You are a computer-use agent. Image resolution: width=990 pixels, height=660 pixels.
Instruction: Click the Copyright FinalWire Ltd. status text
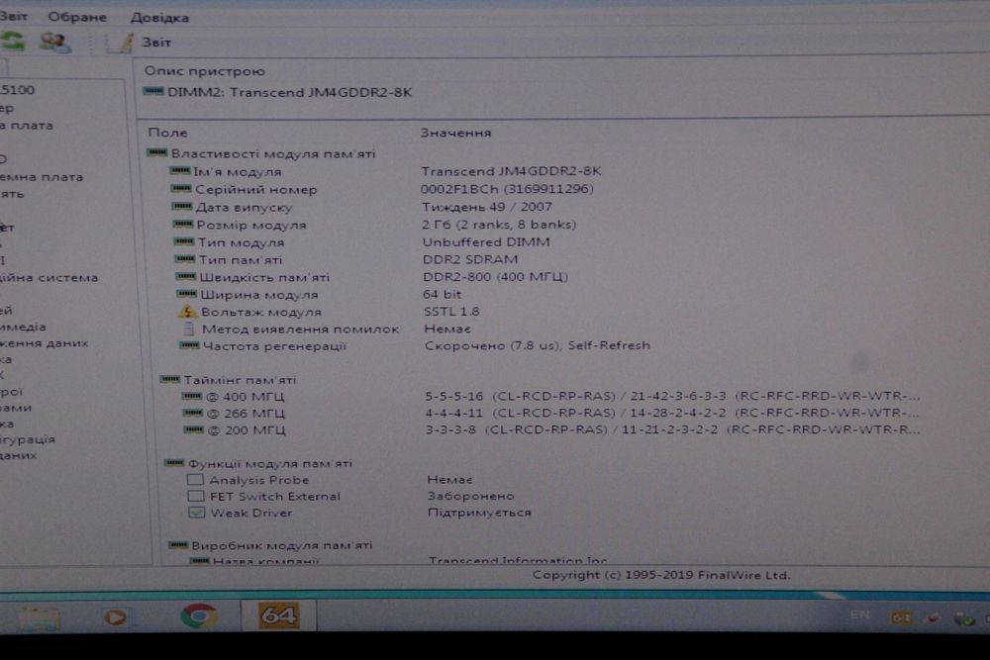[x=661, y=575]
